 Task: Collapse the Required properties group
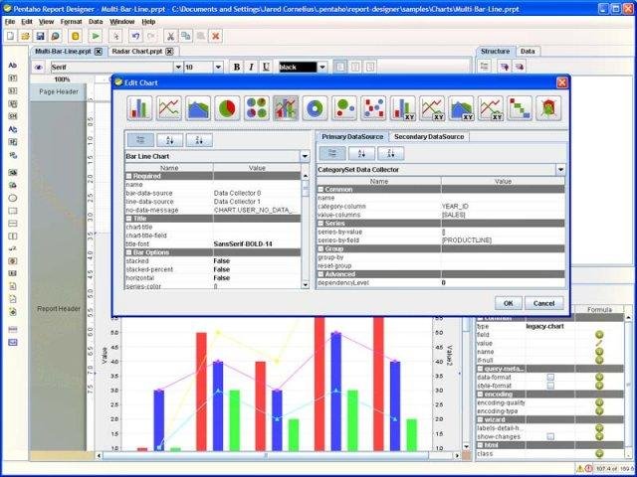[128, 176]
